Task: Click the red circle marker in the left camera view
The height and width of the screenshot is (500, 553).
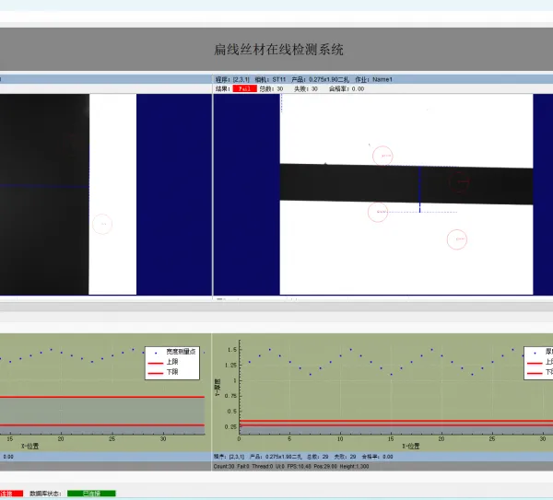Action: (102, 224)
